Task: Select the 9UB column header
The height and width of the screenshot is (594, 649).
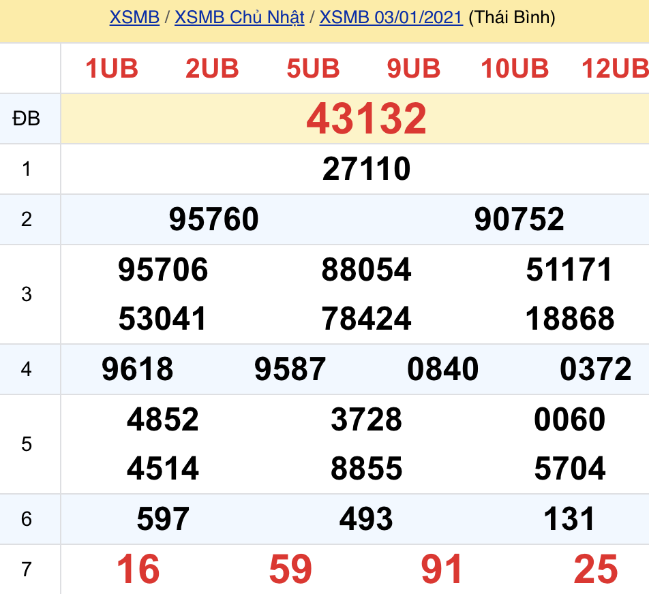Action: pyautogui.click(x=412, y=68)
